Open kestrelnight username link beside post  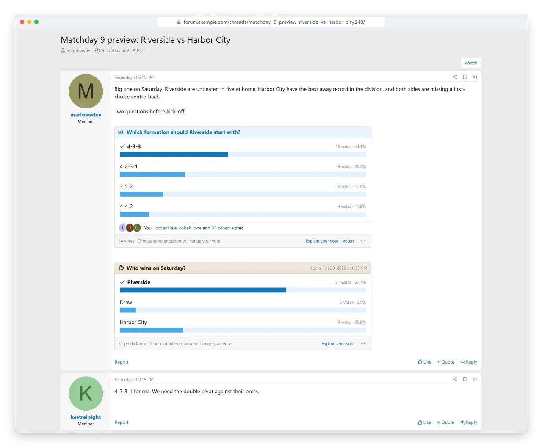[x=86, y=417]
